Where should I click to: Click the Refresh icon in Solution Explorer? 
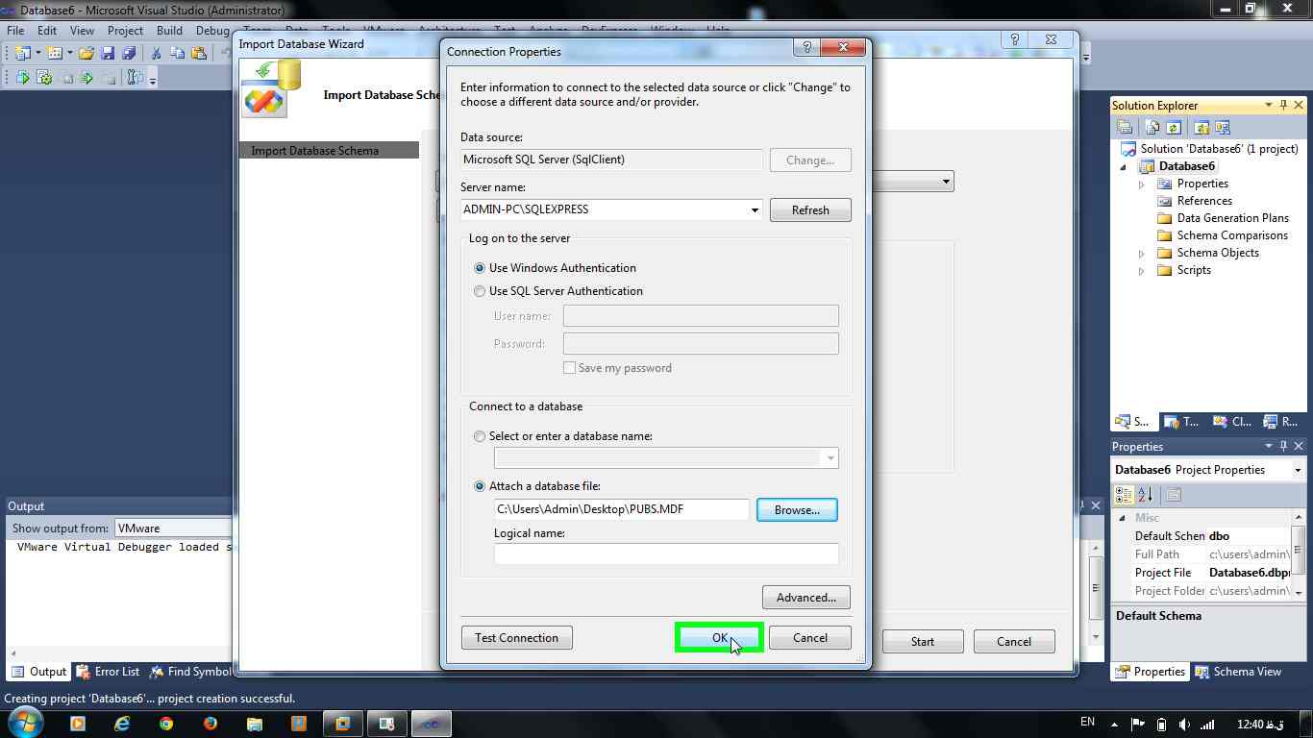(x=1174, y=127)
